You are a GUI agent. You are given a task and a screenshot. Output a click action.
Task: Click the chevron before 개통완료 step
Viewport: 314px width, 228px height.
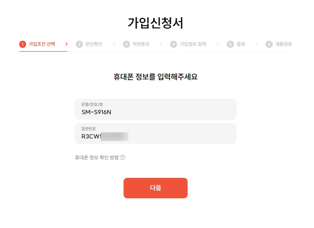[256, 44]
